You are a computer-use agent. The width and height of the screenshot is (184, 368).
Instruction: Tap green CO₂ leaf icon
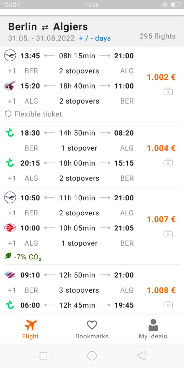[8, 256]
